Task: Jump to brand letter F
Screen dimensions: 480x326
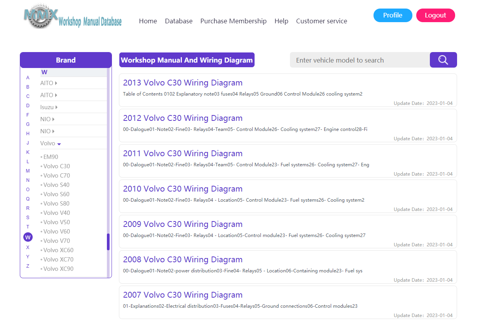Action: (28, 115)
